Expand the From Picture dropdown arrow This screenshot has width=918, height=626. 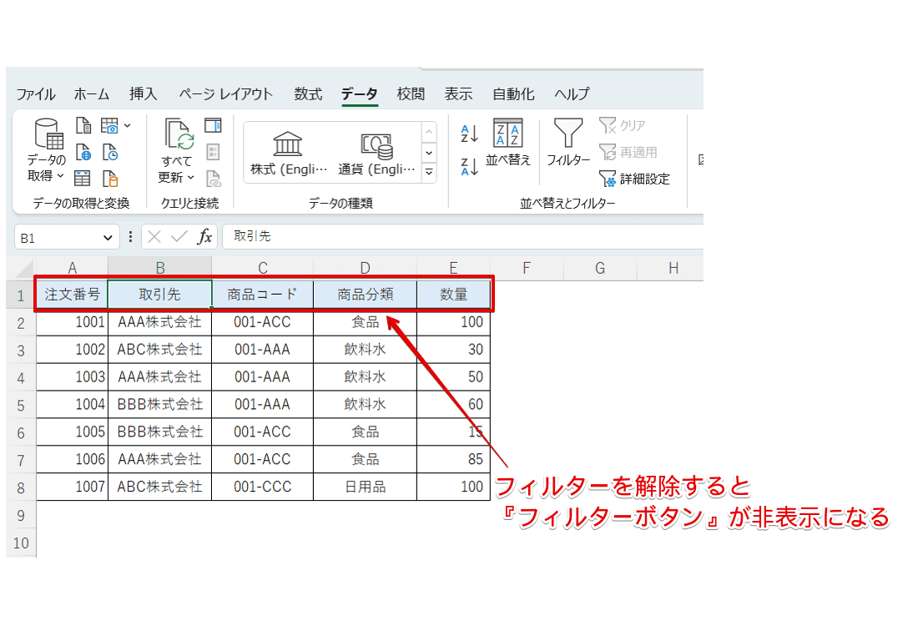pos(127,125)
